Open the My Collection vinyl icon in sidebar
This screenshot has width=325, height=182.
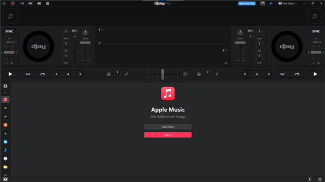pos(5,86)
